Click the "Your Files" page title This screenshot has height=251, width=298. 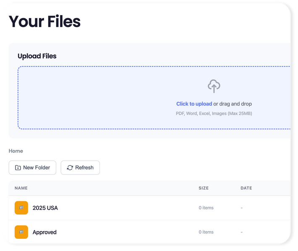44,21
